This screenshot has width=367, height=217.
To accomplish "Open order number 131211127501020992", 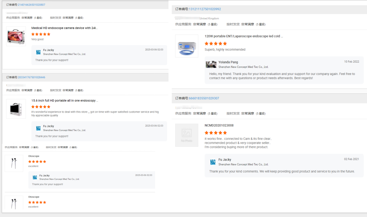I will tap(205, 9).
